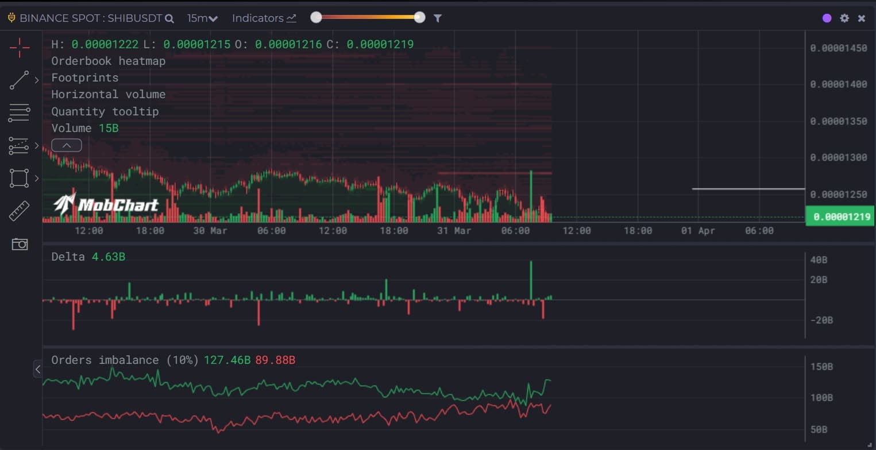
Task: Select the dotted levels drawing tool
Action: click(19, 146)
